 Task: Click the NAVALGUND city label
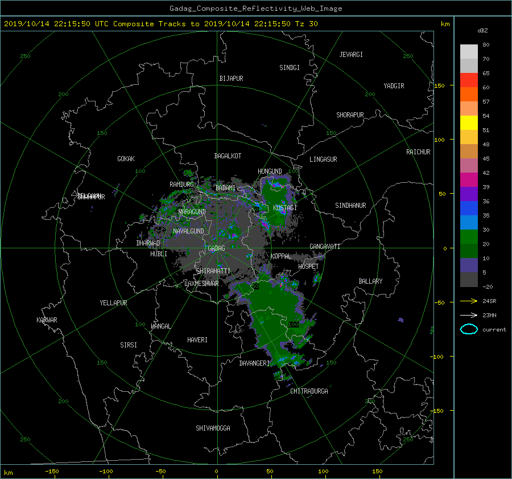(188, 231)
